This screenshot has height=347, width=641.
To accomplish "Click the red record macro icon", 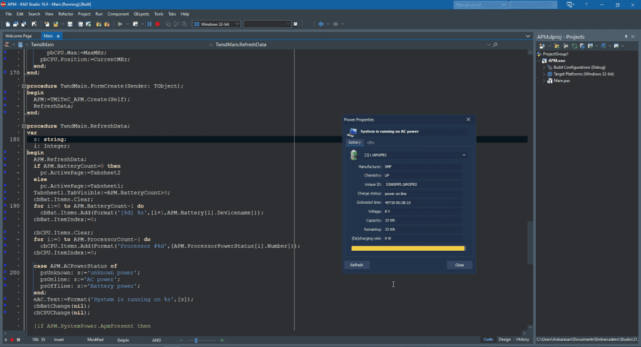I will (x=13, y=339).
